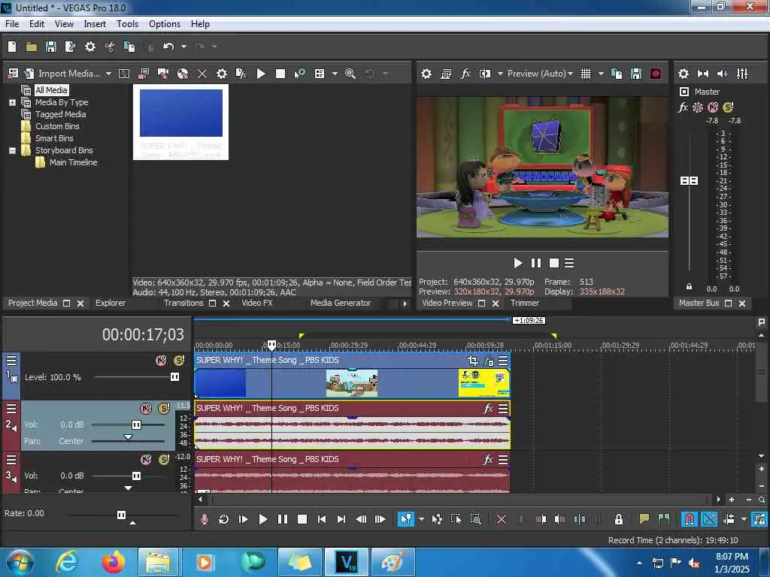This screenshot has height=577, width=770.
Task: Select the Main Timeline bin
Action: tap(73, 162)
